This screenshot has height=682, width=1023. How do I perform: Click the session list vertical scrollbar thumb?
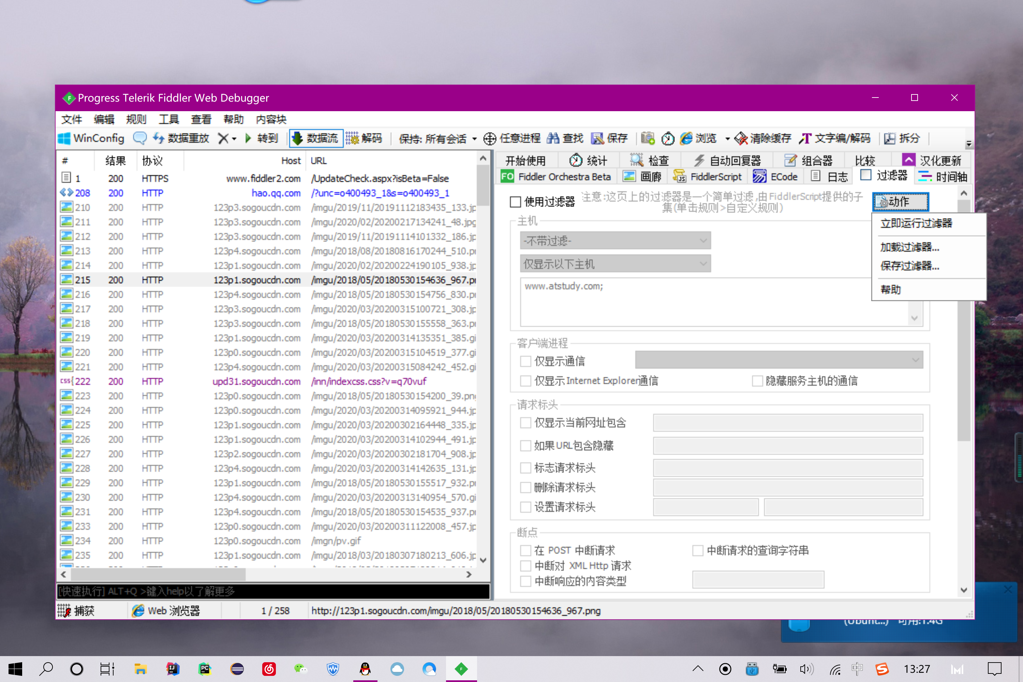483,186
